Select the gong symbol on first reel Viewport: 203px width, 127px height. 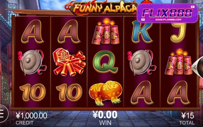(32, 62)
